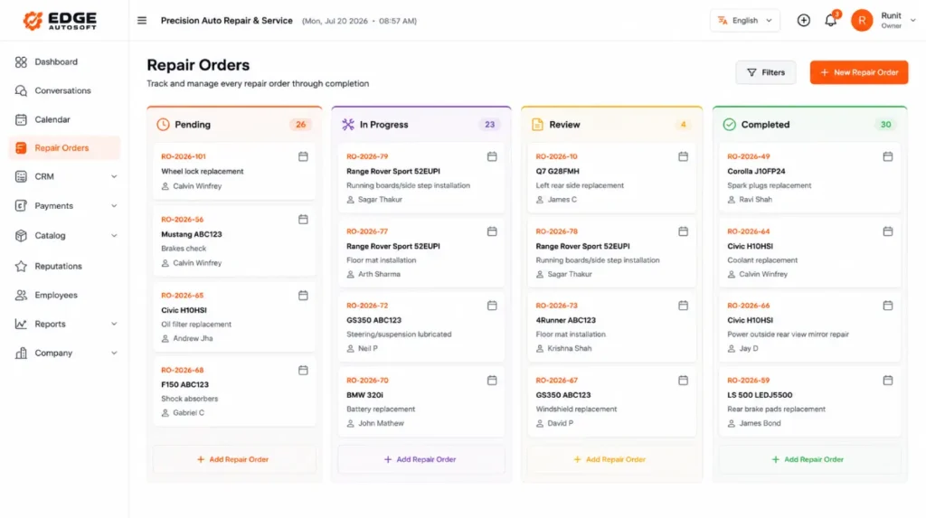Click the Edge Autosoft logo

(60, 21)
